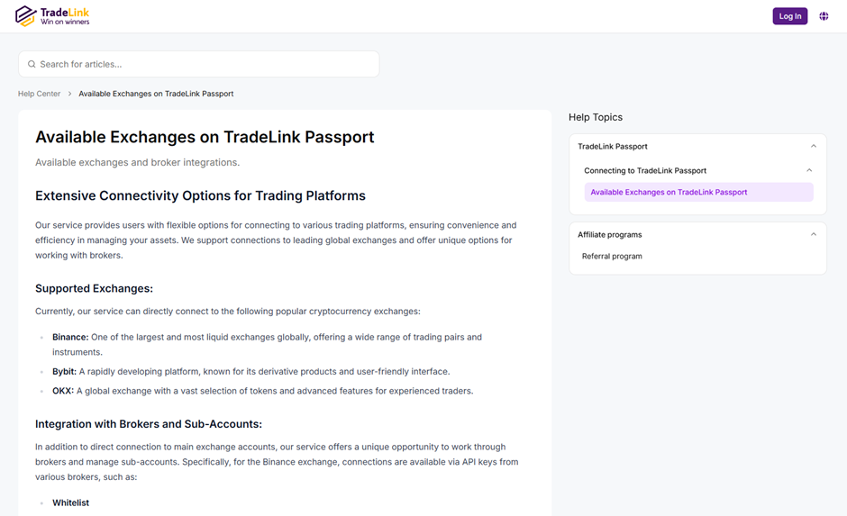Open the language globe icon
This screenshot has height=516, width=847.
tap(824, 16)
